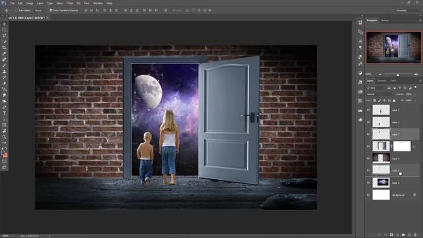Viewport: 423px width, 238px height.
Task: Hide the Background layer eye icon
Action: (368, 195)
